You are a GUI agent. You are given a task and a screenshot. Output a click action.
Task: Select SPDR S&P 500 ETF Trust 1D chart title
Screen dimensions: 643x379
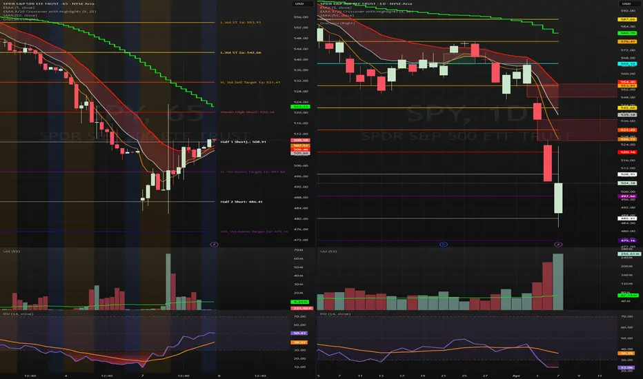(366, 3)
